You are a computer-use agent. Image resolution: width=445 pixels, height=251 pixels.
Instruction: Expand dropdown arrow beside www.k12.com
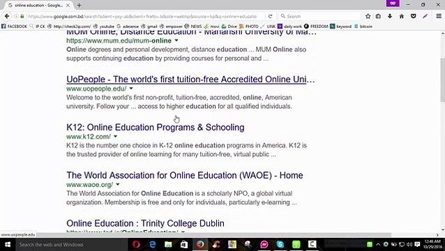pyautogui.click(x=116, y=137)
